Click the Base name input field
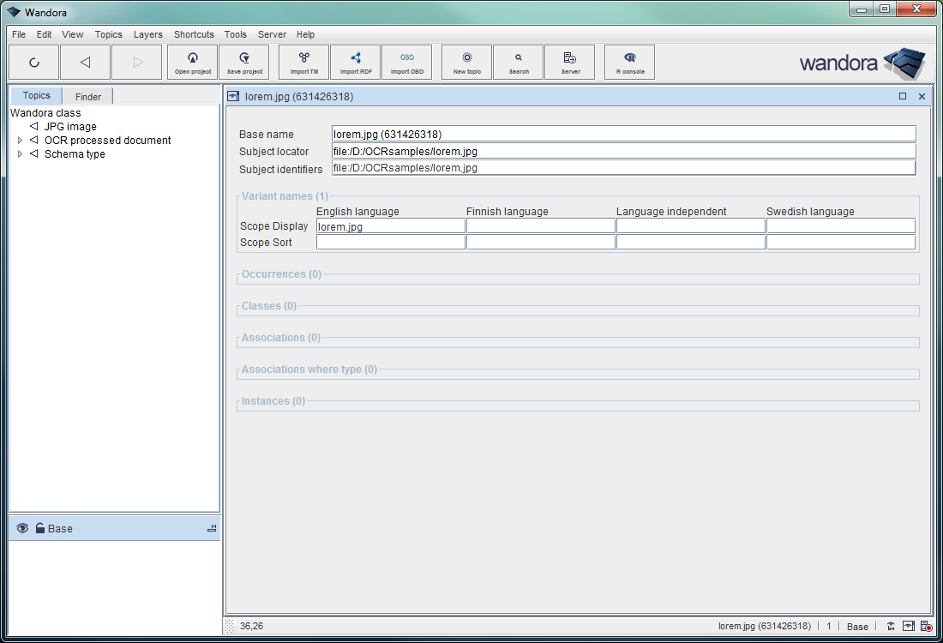The height and width of the screenshot is (643, 943). 623,134
